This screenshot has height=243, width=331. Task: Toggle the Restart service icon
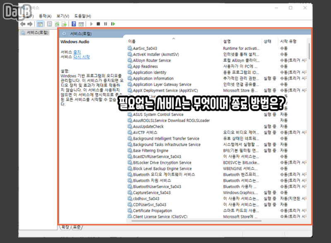pyautogui.click(x=112, y=24)
